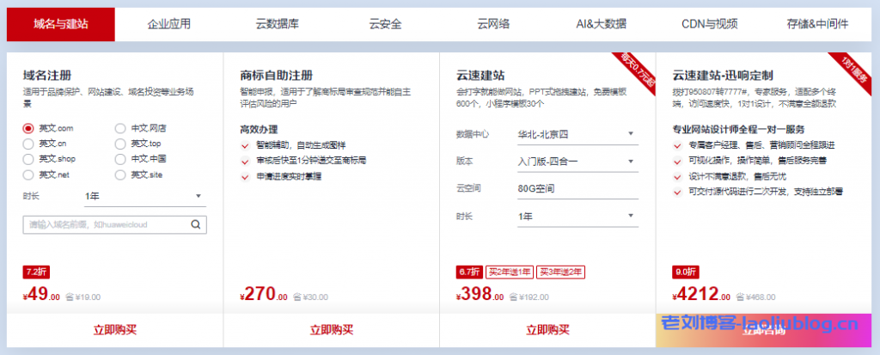Viewport: 880px width, 355px height.
Task: Select the 英文.cn domain radio button
Action: (x=28, y=144)
